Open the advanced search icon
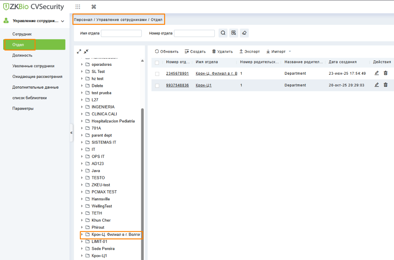The width and height of the screenshot is (394, 260). click(x=234, y=33)
